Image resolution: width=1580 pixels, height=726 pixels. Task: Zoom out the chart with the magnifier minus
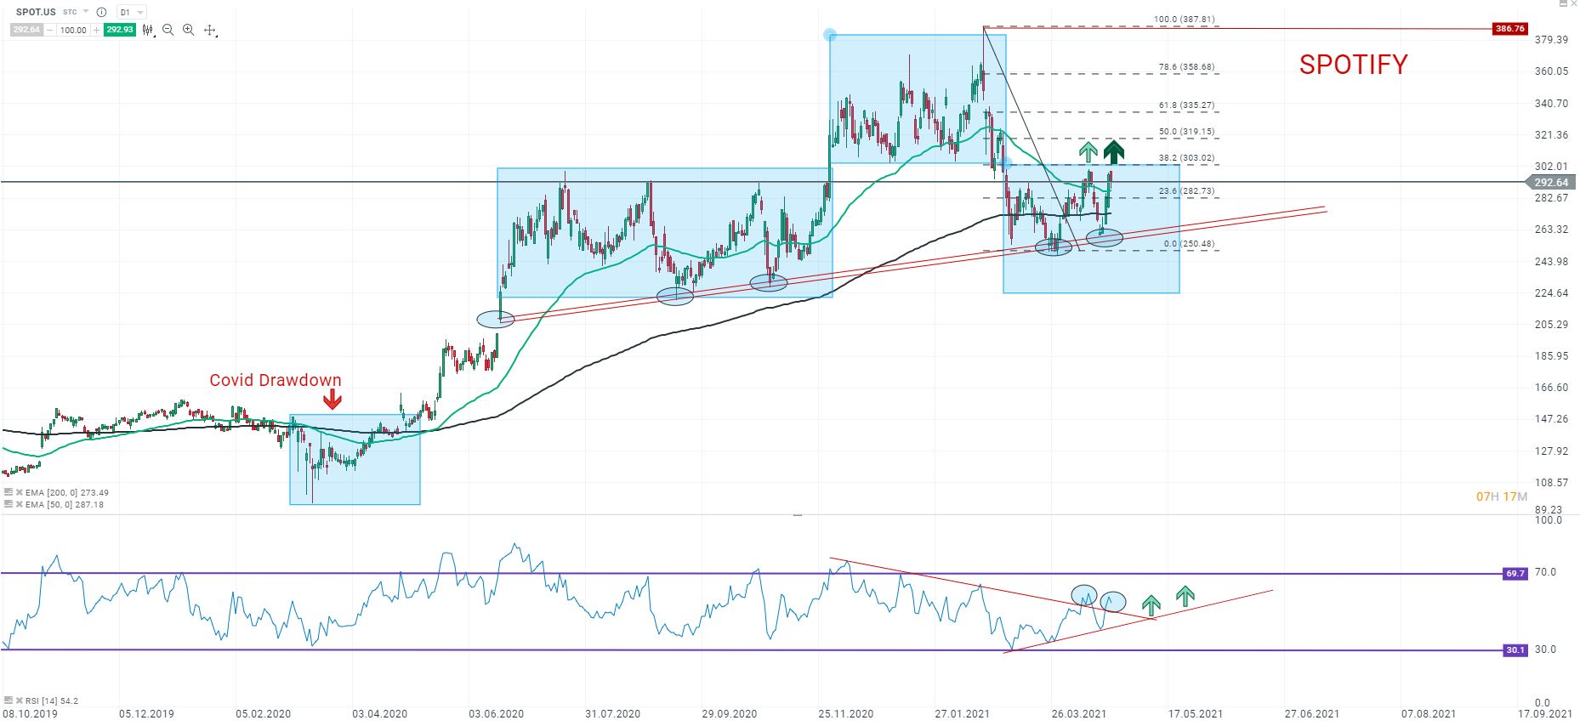[168, 30]
